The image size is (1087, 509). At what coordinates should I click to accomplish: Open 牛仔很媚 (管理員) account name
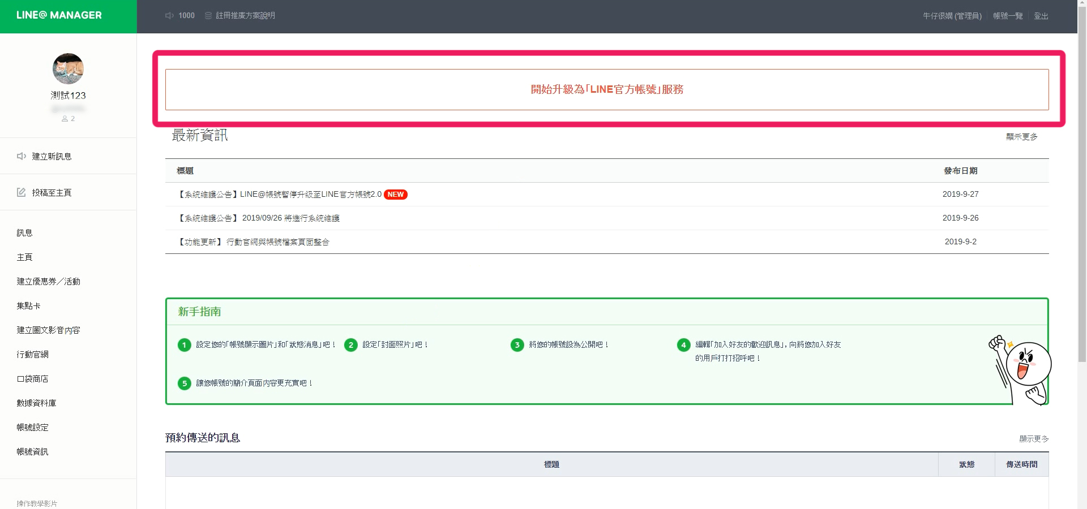(952, 16)
